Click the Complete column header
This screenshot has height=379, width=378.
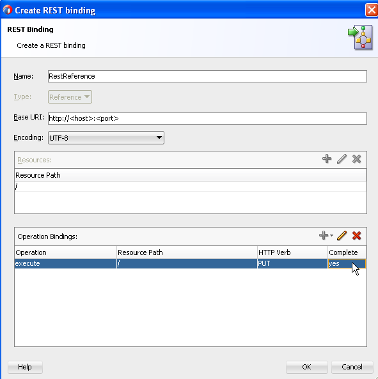click(x=347, y=252)
